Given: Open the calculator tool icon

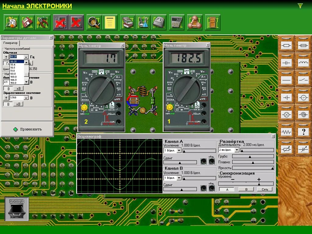Looking at the screenshot, I should pyautogui.click(x=177, y=22).
